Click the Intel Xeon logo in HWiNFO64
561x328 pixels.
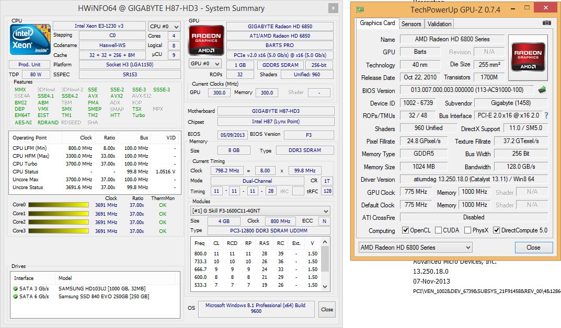tap(30, 40)
